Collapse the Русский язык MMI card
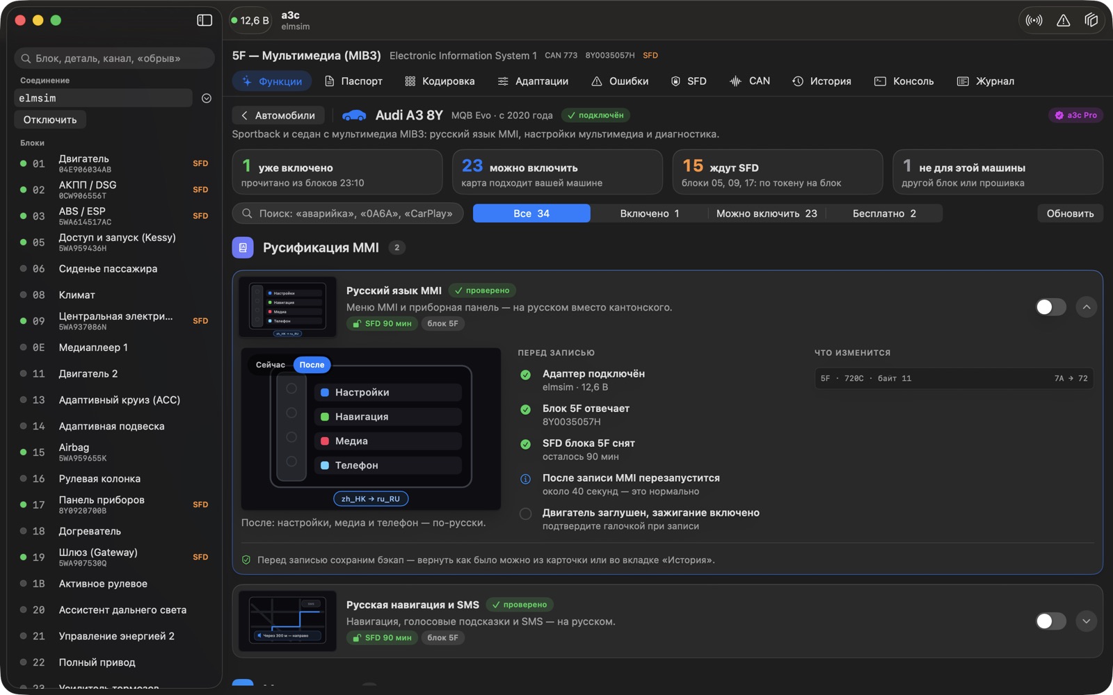The height and width of the screenshot is (695, 1113). (1087, 307)
